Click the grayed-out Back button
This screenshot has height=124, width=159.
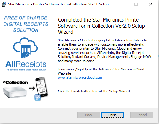coord(89,115)
